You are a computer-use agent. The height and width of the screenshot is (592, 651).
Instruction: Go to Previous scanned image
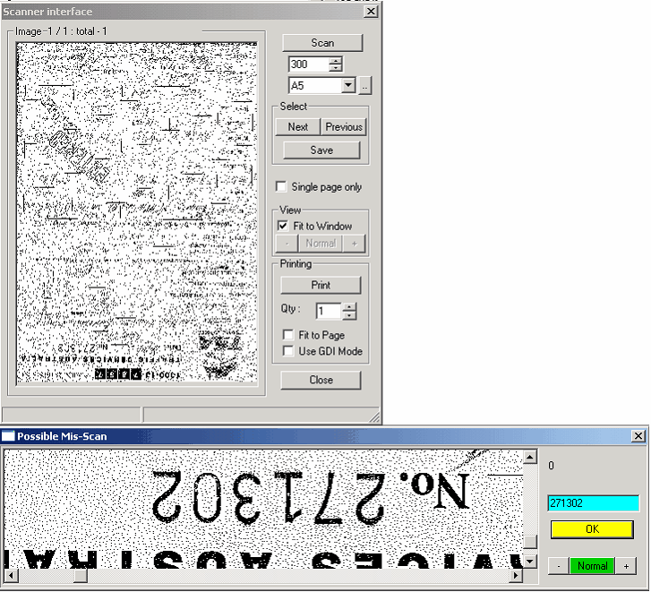click(x=343, y=127)
